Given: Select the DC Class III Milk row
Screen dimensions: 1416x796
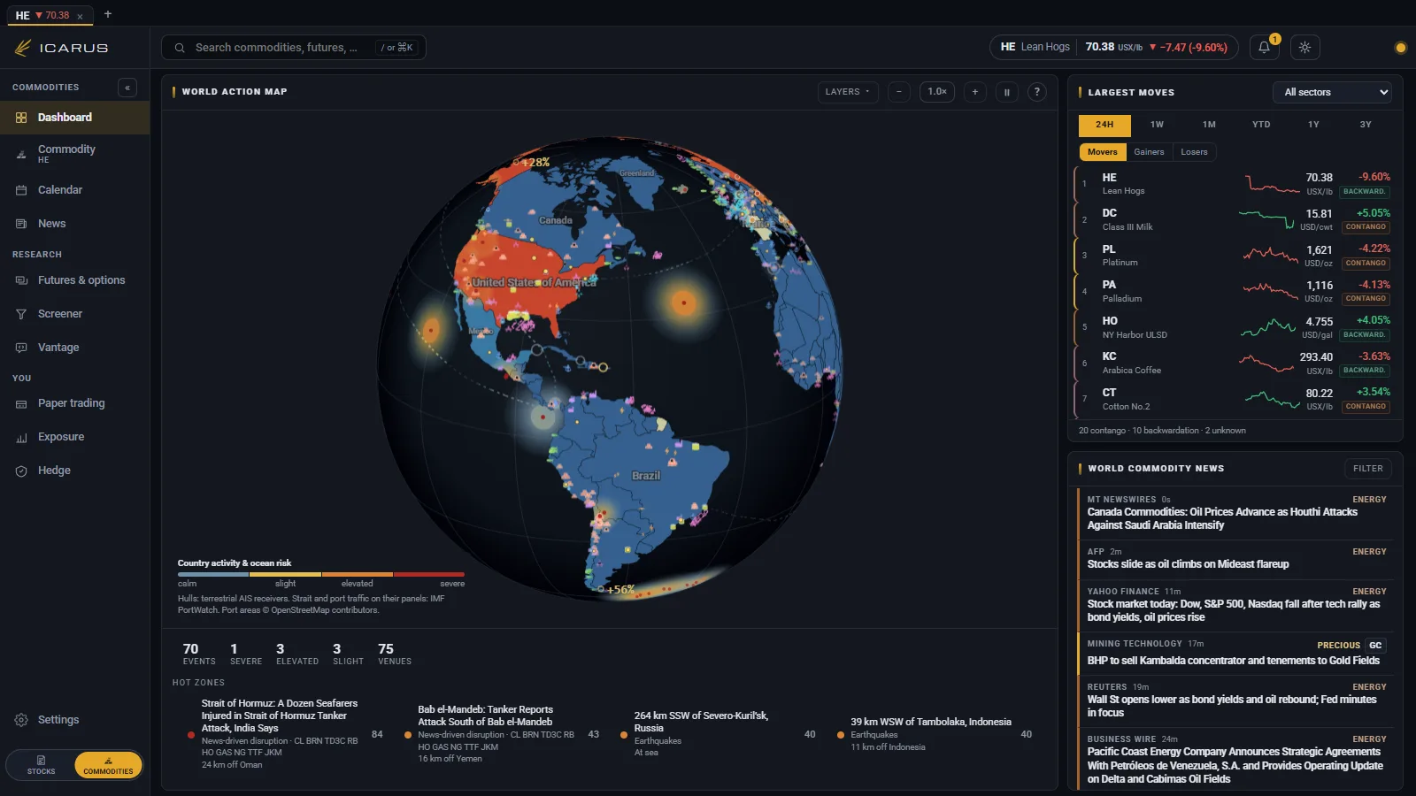Looking at the screenshot, I should pos(1235,220).
